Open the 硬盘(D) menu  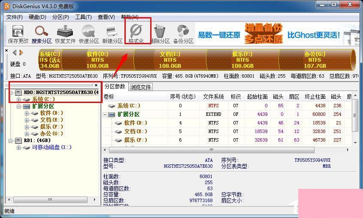[x=37, y=17]
